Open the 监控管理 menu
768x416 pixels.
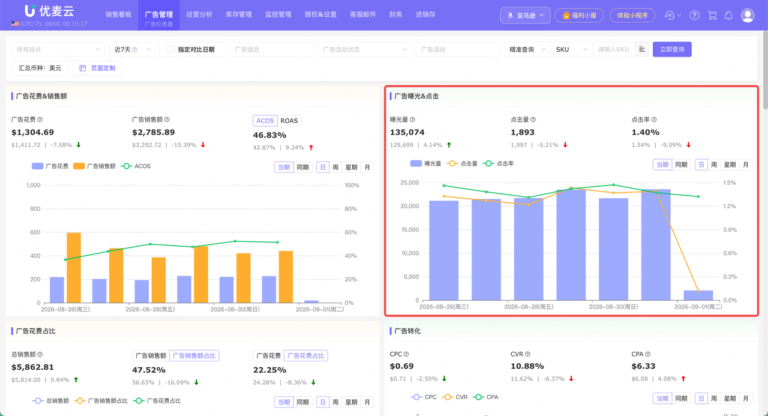tap(278, 14)
